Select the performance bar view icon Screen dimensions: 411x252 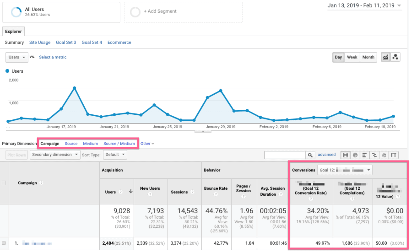365,155
